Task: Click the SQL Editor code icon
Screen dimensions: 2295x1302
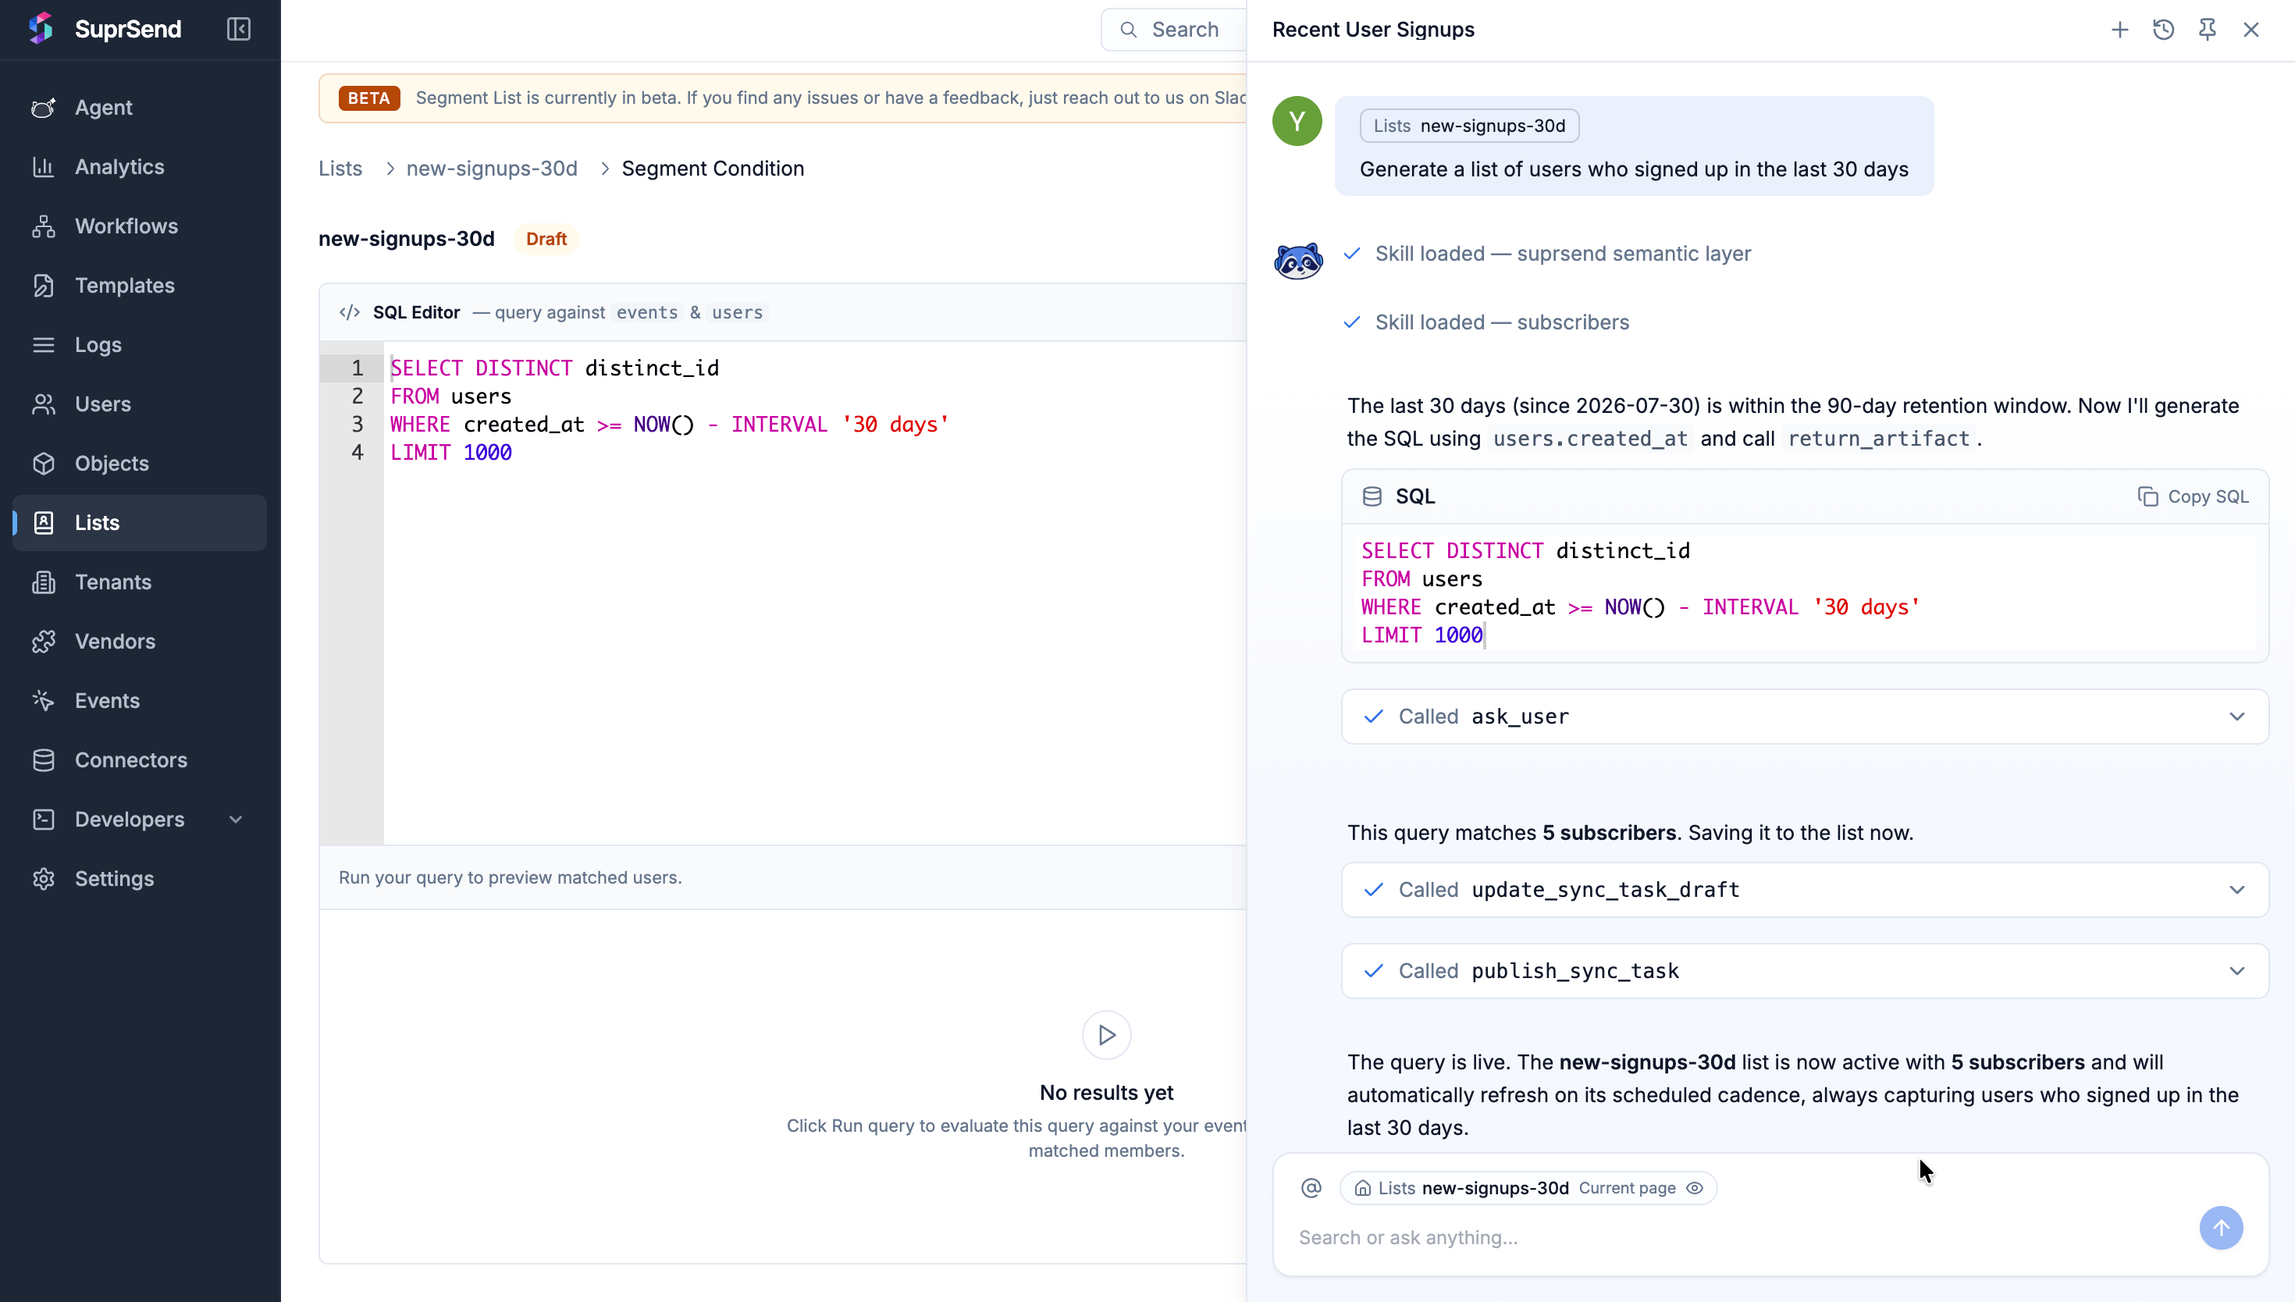Action: pos(350,312)
